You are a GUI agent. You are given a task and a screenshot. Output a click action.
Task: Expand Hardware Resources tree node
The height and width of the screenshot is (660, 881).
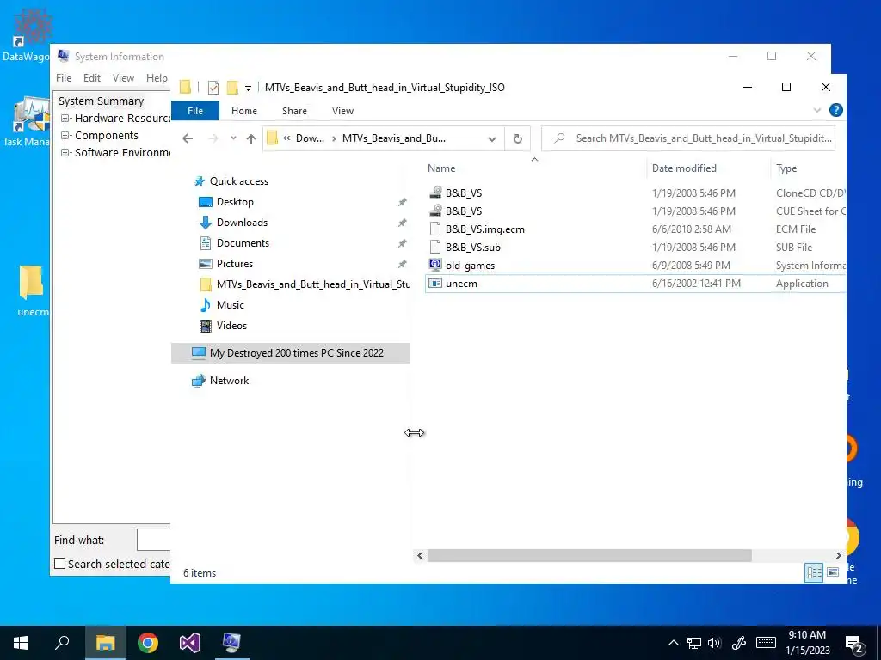point(65,118)
